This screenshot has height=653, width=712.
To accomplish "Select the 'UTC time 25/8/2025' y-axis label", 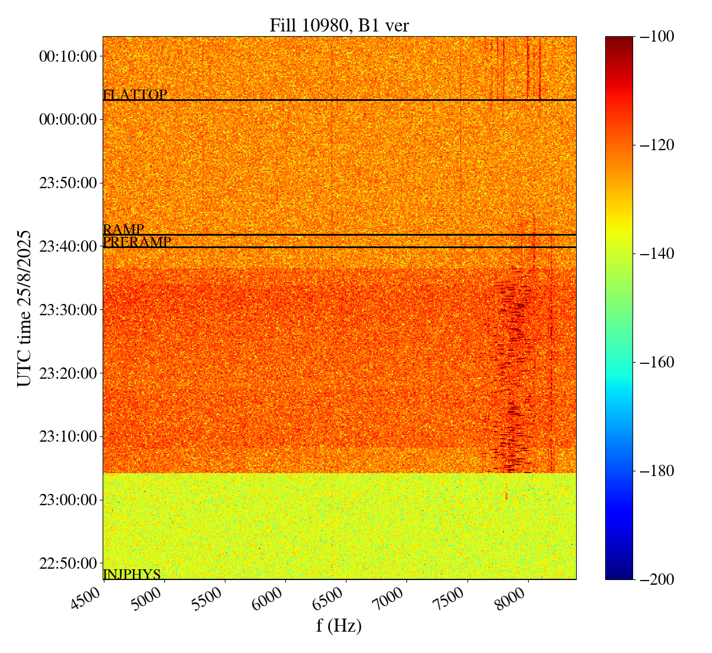I will point(24,308).
